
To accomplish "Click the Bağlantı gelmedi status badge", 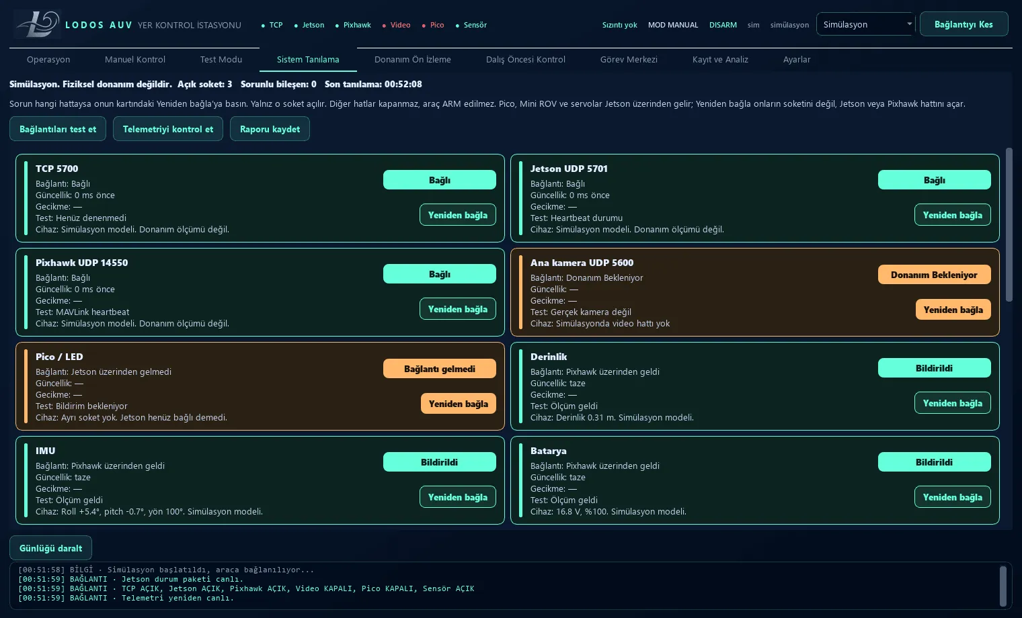I will [440, 369].
